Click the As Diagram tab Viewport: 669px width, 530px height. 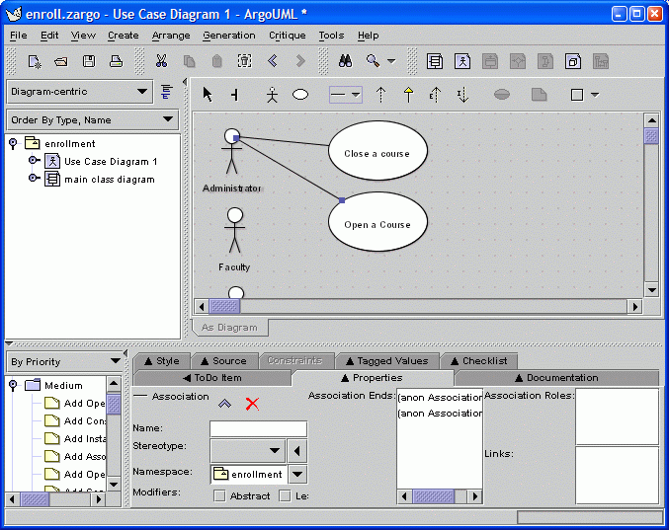pos(229,328)
